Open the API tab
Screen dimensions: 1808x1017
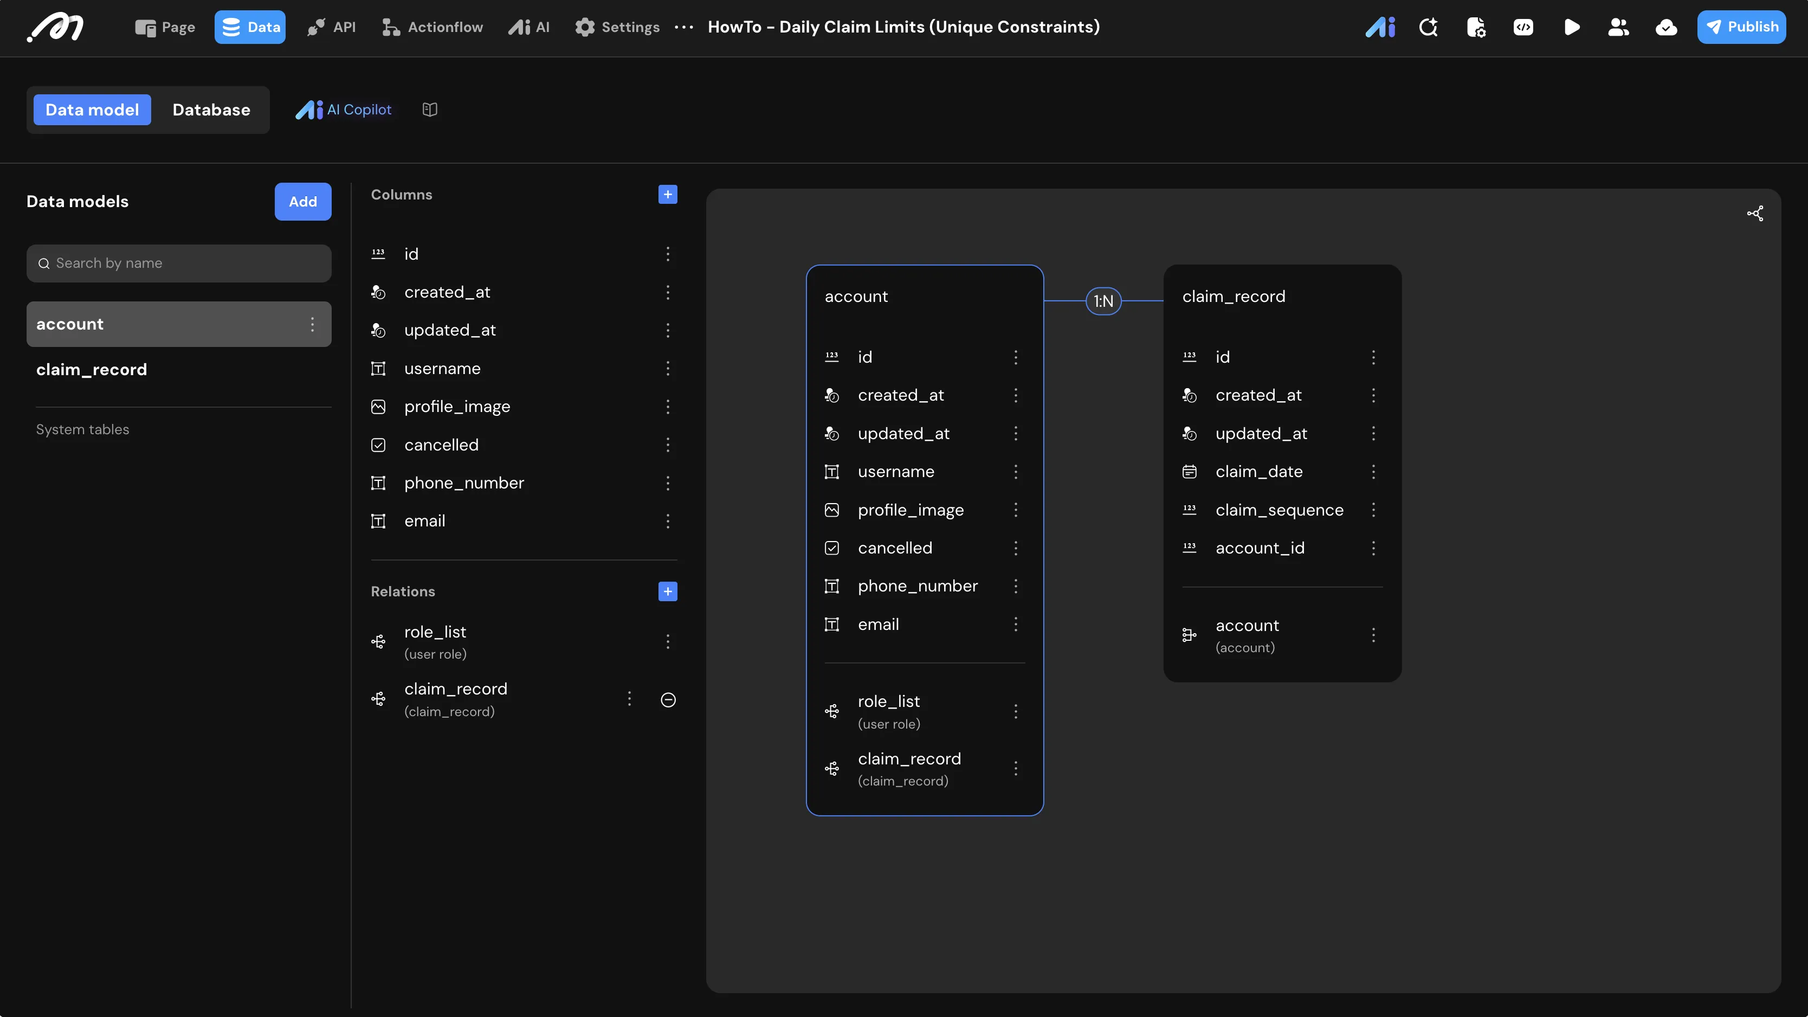point(331,27)
